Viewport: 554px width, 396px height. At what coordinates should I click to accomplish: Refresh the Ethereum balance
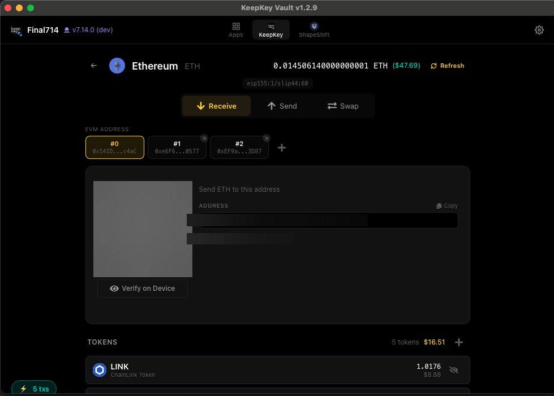click(447, 66)
